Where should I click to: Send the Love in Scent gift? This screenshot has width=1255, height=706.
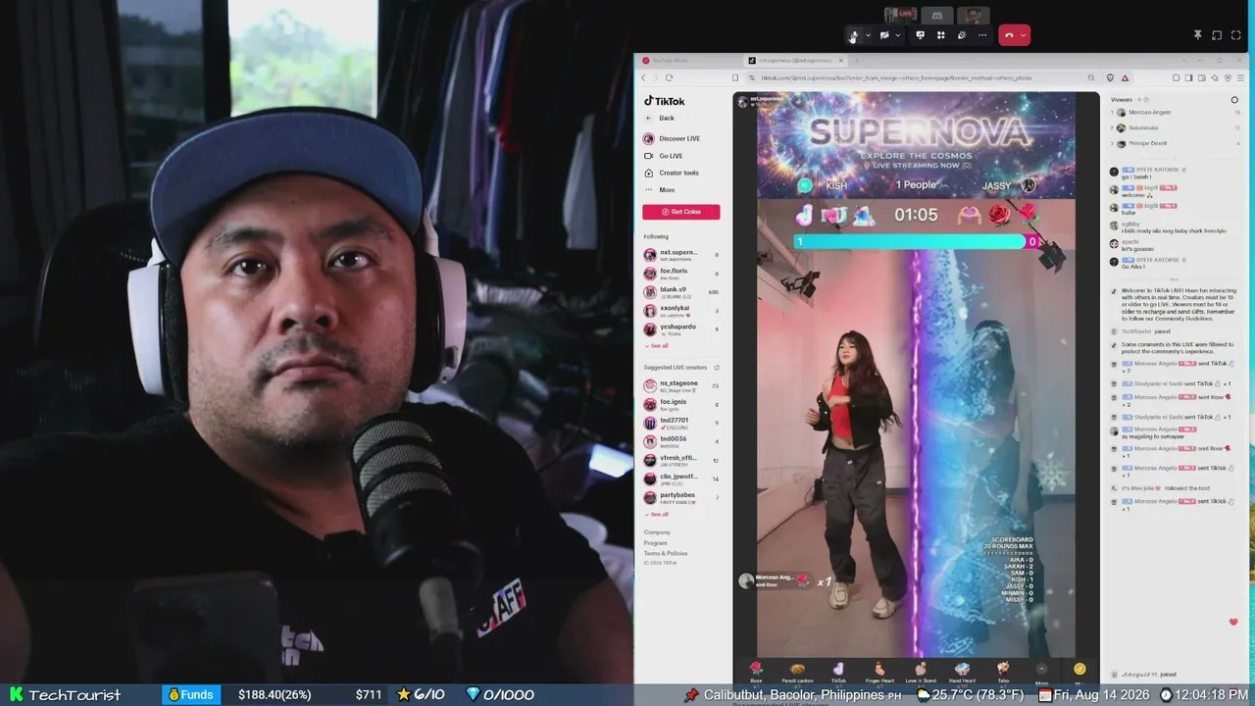click(921, 672)
